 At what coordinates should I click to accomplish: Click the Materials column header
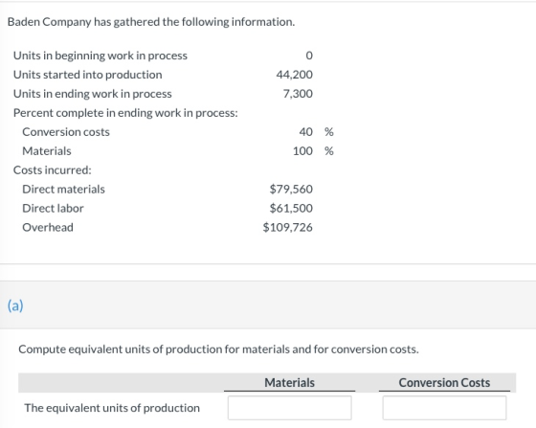click(x=289, y=383)
